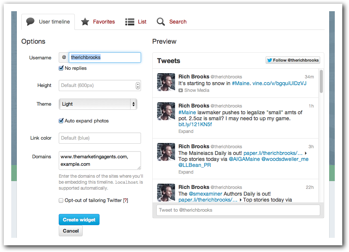Click into the Domains text area
This screenshot has width=349, height=252.
click(100, 161)
